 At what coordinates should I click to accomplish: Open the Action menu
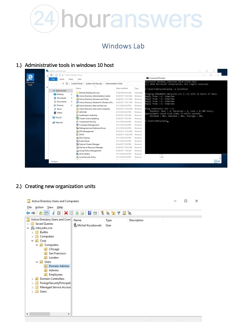pyautogui.click(x=39, y=207)
